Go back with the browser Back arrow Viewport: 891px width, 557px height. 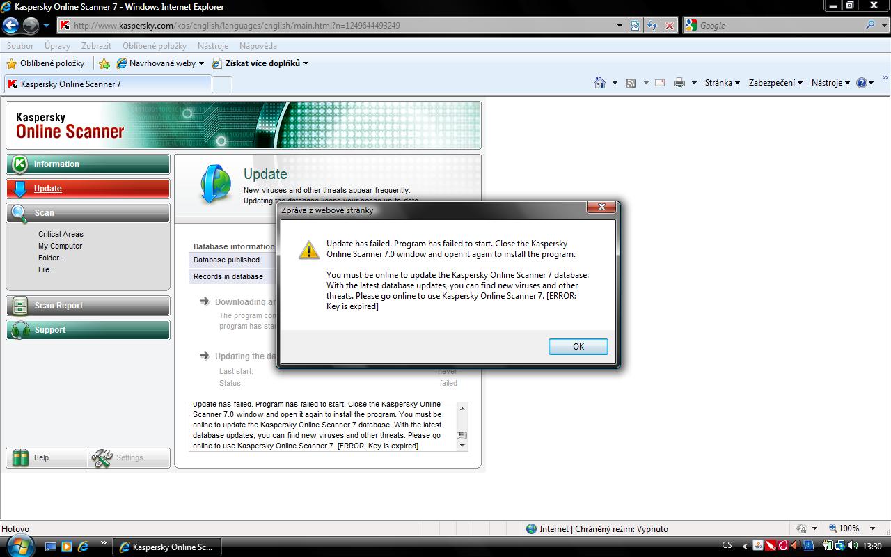click(10, 26)
